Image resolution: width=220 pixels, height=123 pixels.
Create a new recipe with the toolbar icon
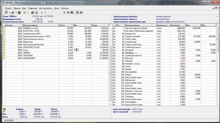click(6, 13)
